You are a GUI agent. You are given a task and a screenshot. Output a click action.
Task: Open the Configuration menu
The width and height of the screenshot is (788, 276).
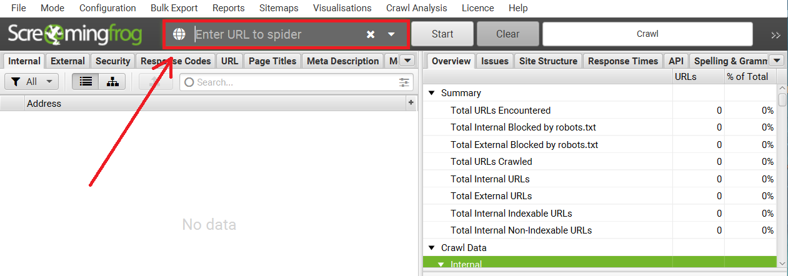coord(107,8)
